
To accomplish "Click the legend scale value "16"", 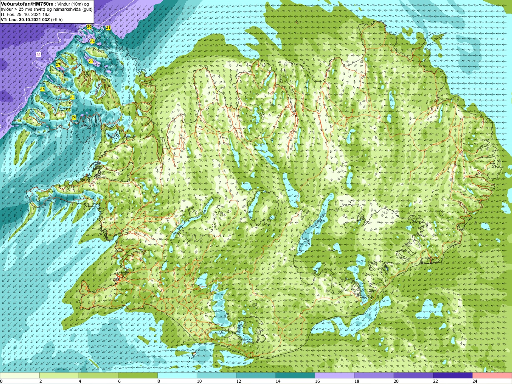I will point(317,381).
